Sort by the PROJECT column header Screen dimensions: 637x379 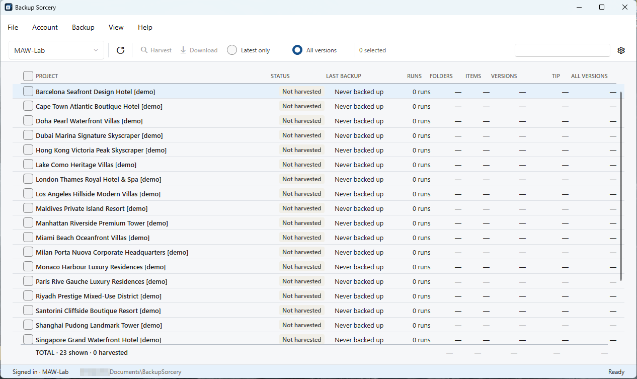click(x=47, y=76)
